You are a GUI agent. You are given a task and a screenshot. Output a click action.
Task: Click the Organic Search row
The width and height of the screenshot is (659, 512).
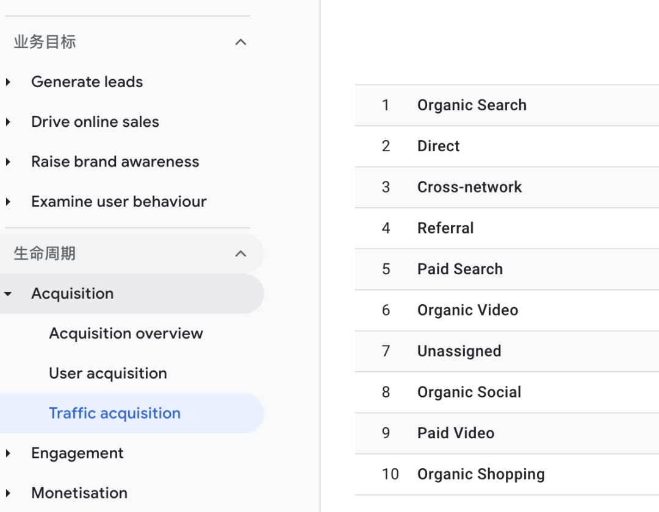(472, 105)
